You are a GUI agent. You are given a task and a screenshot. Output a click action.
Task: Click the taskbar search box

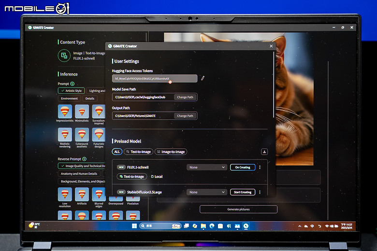click(x=160, y=226)
